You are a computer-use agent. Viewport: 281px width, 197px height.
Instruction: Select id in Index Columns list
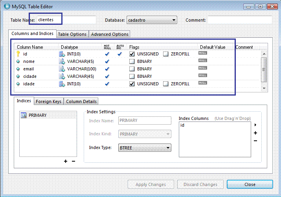pos(182,125)
